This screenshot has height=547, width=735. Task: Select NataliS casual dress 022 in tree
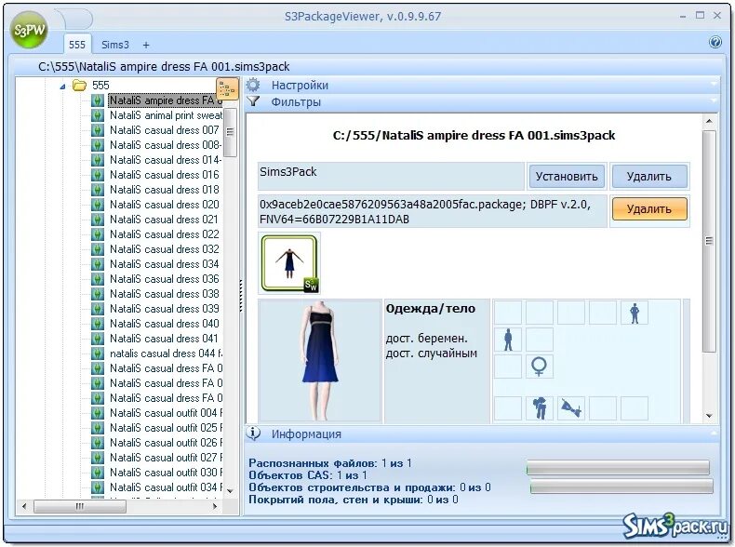[x=164, y=234]
